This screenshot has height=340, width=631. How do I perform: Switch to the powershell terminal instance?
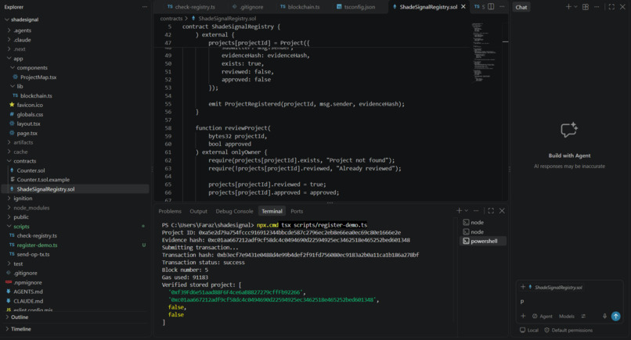click(x=483, y=242)
